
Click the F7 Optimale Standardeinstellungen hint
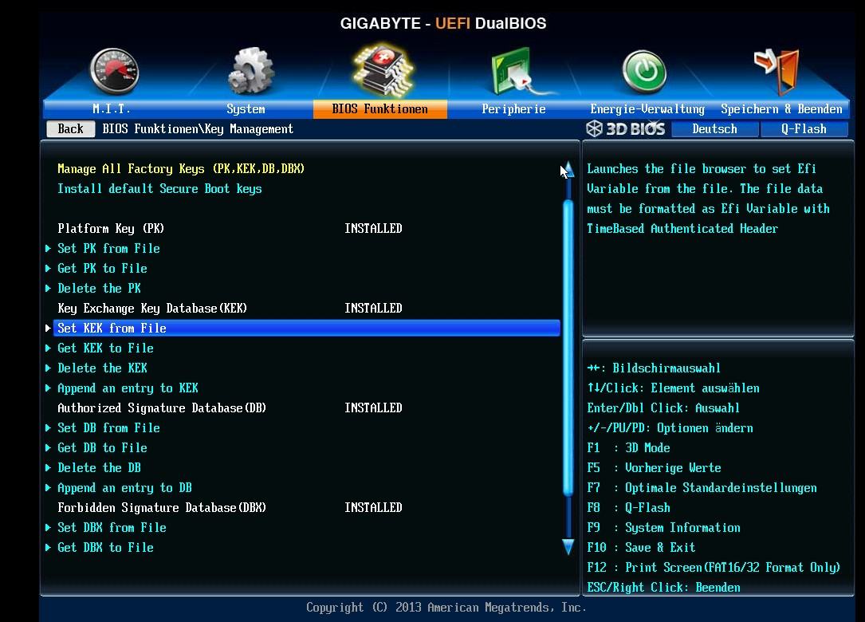click(702, 488)
